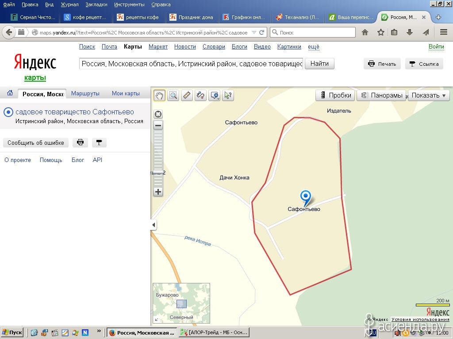Switch to the Маршруты tab
This screenshot has width=453, height=339.
[85, 94]
